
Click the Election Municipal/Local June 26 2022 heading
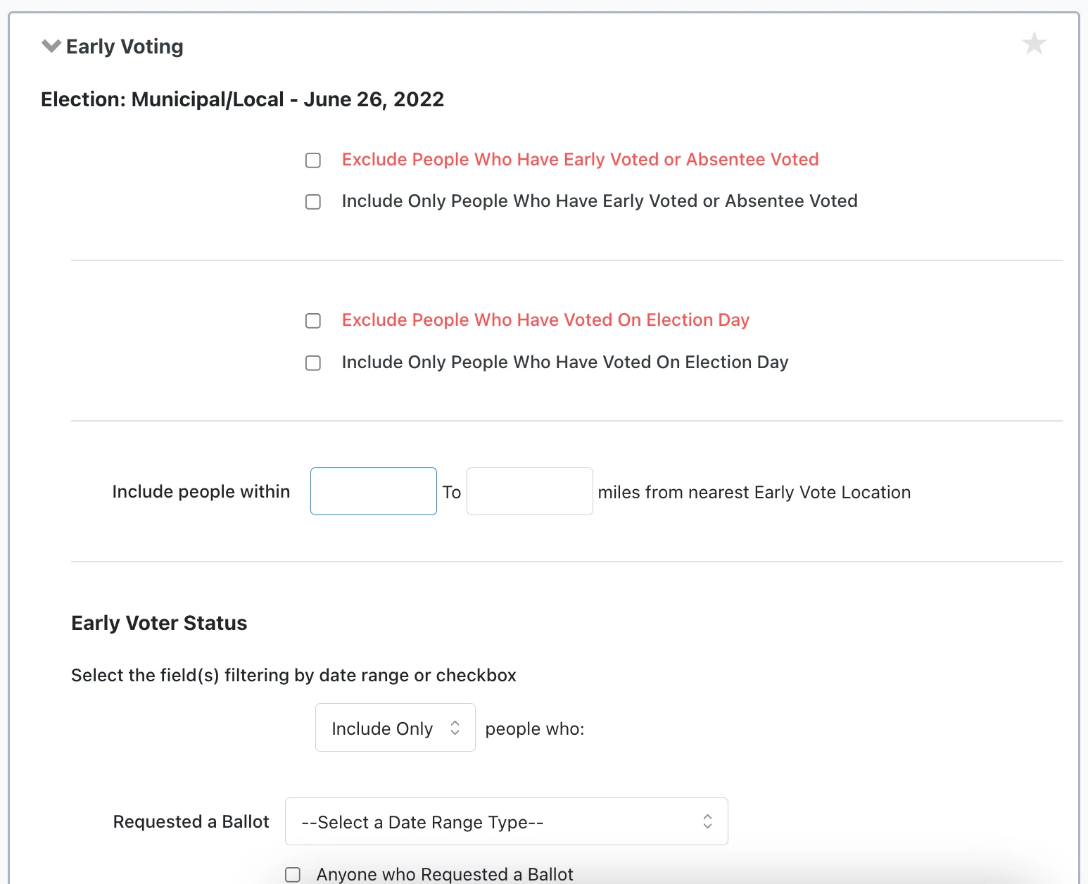point(242,99)
